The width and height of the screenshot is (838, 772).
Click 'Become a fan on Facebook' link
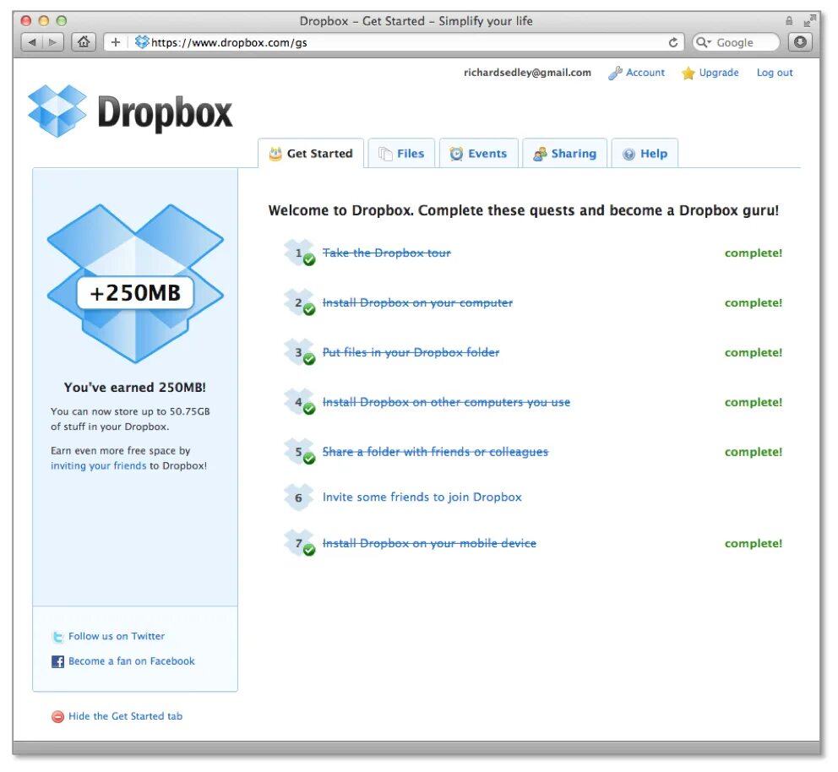[132, 661]
